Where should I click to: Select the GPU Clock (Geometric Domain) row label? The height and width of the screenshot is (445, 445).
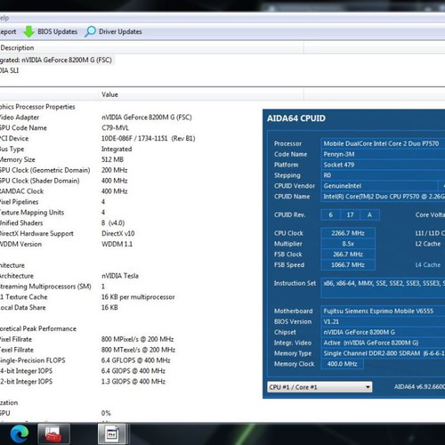(x=44, y=170)
